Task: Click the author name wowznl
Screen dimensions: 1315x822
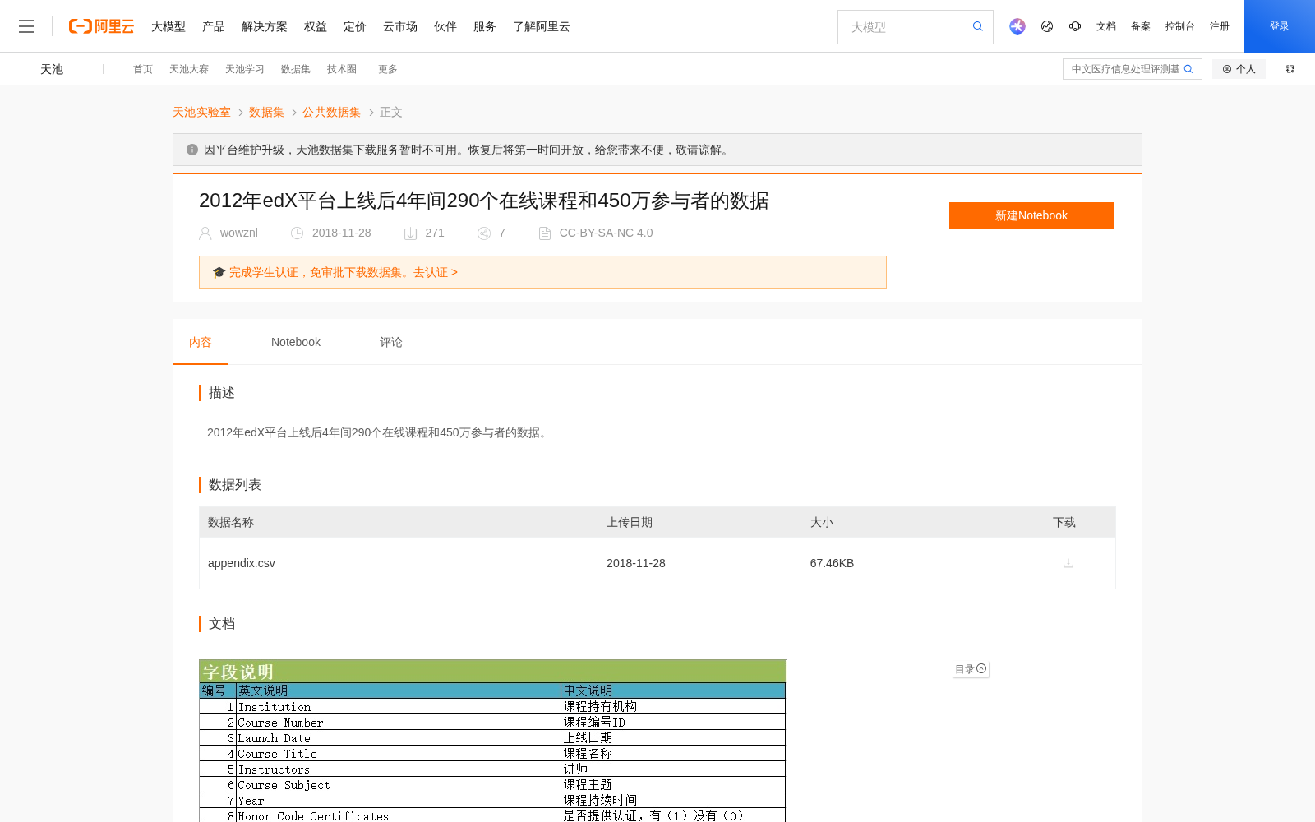Action: point(239,233)
